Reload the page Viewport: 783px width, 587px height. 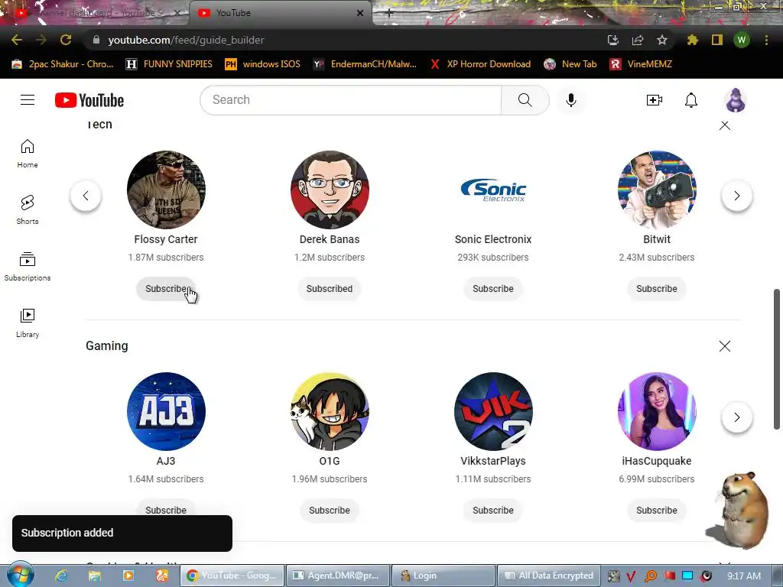(x=66, y=40)
